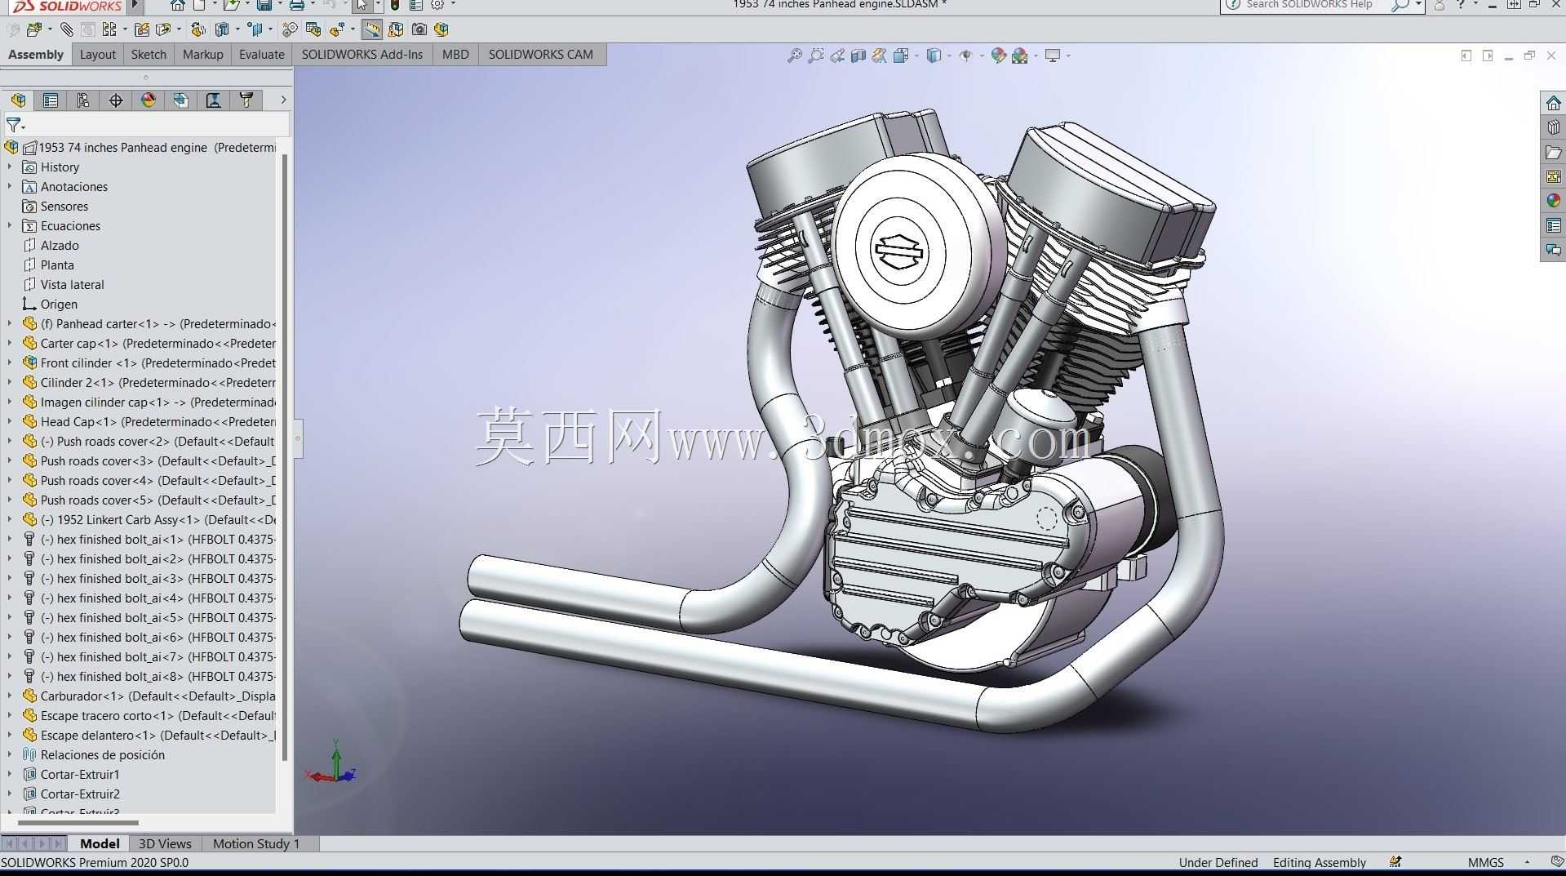Expand the Carburador<1> tree item

(x=10, y=696)
